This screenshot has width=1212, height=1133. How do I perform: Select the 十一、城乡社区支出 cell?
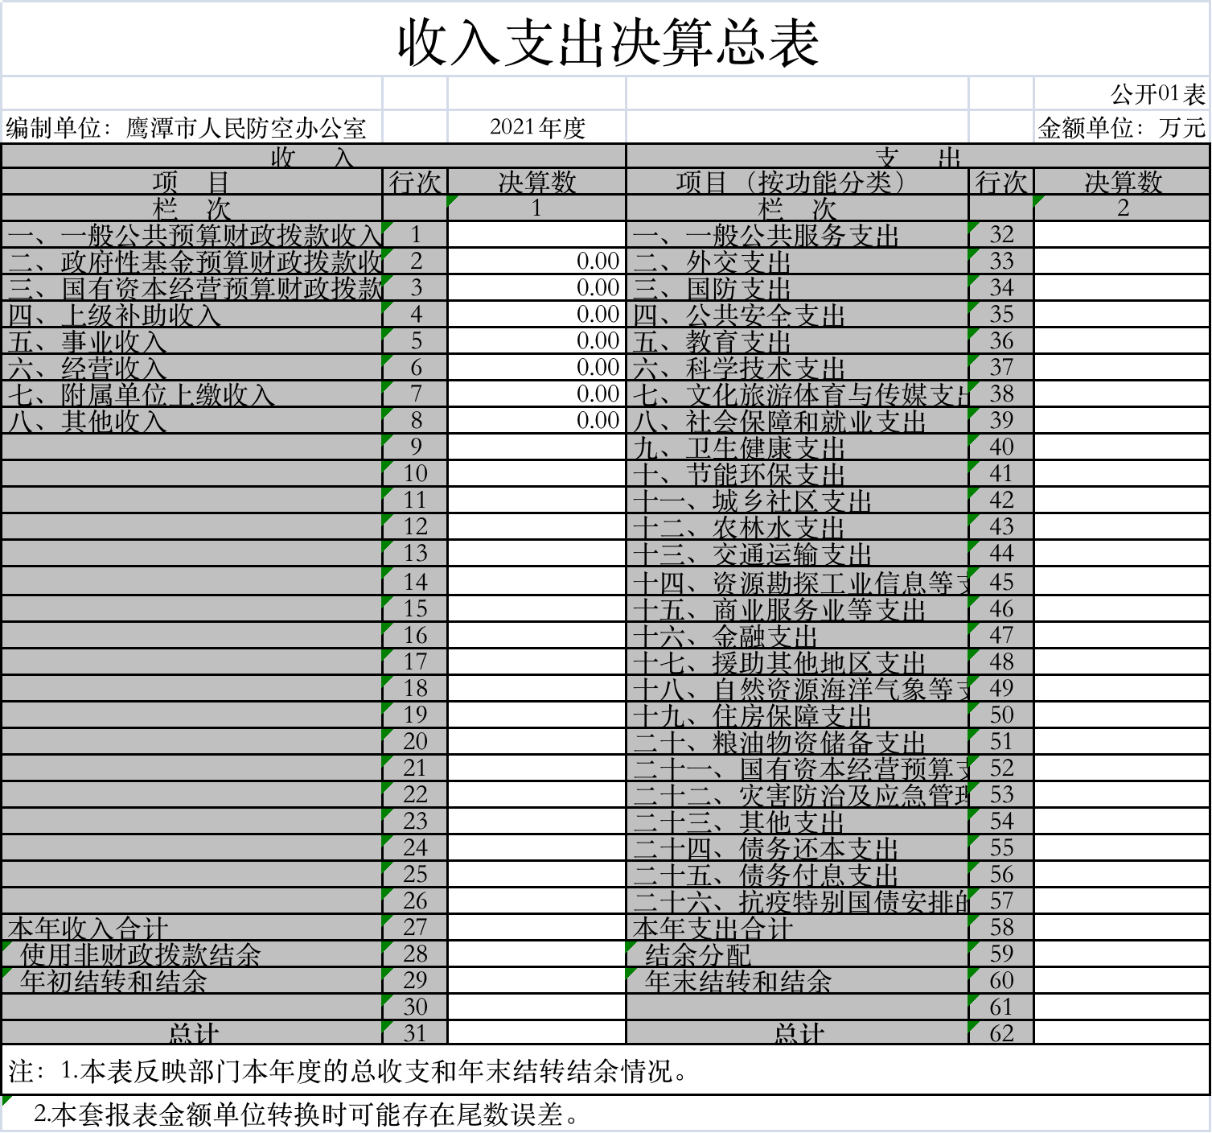pyautogui.click(x=798, y=501)
